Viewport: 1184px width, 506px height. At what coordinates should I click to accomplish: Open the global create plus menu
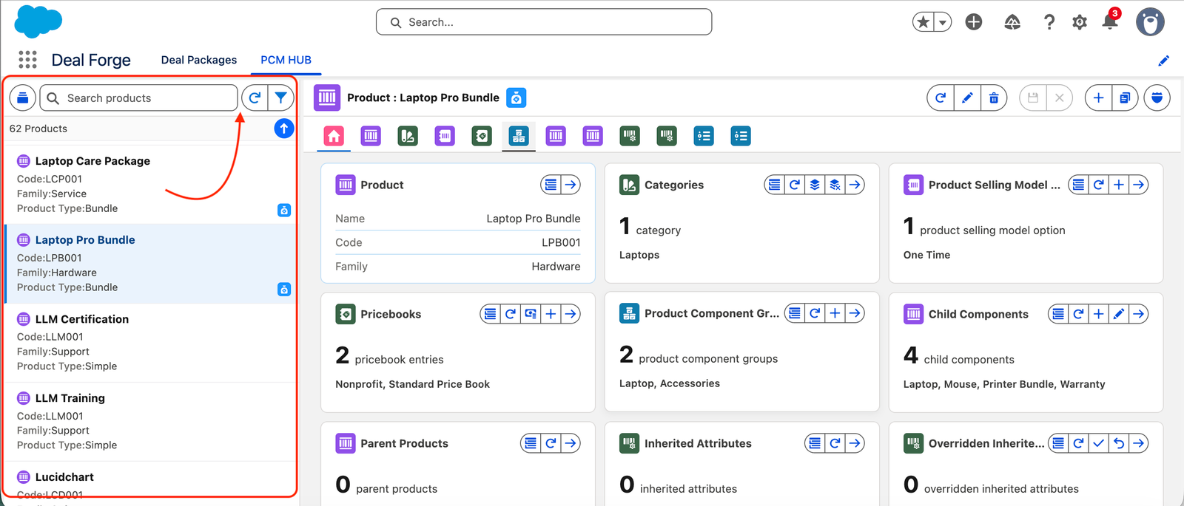pyautogui.click(x=974, y=22)
